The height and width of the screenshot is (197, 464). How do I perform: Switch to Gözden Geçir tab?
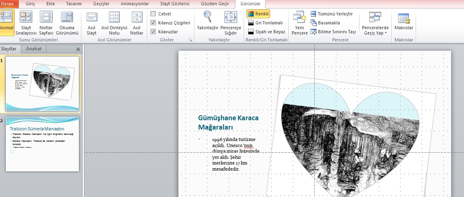pyautogui.click(x=215, y=4)
